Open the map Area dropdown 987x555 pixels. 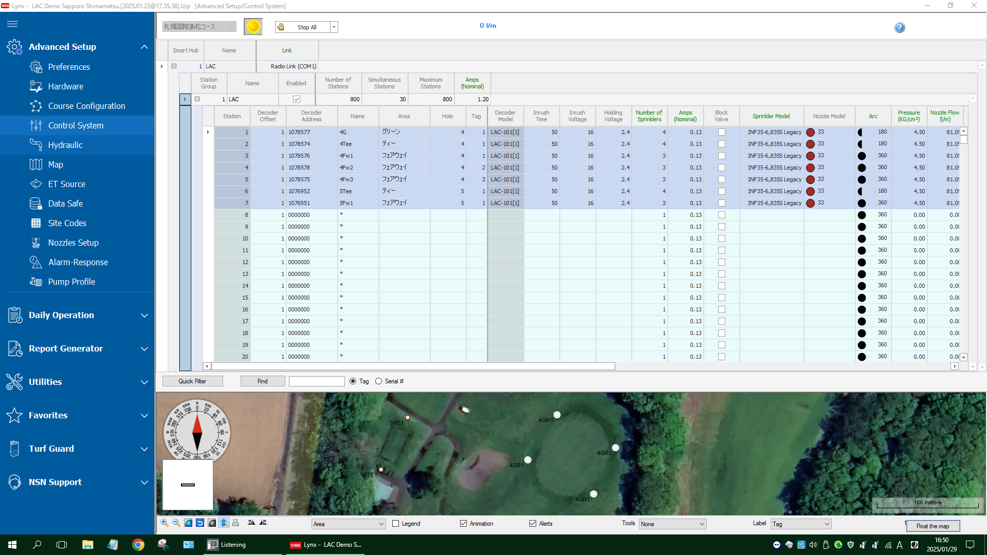coord(349,524)
